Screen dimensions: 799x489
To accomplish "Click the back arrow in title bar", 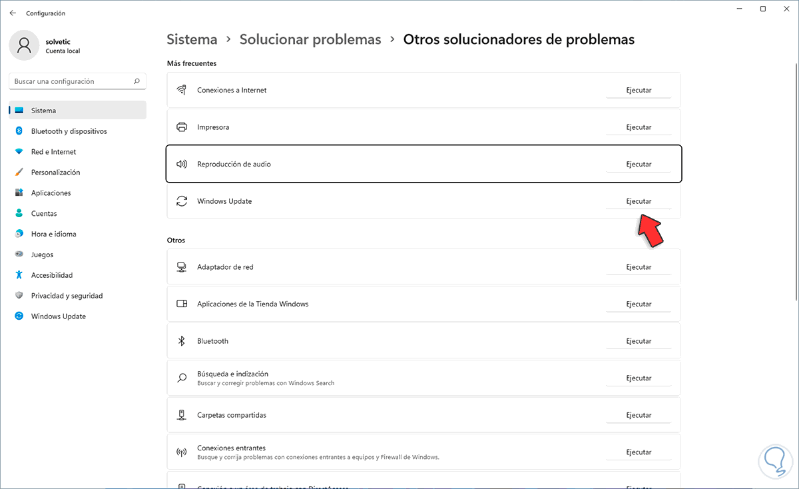I will [13, 13].
